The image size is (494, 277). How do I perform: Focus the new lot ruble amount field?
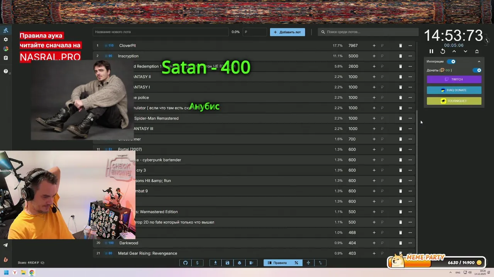254,32
